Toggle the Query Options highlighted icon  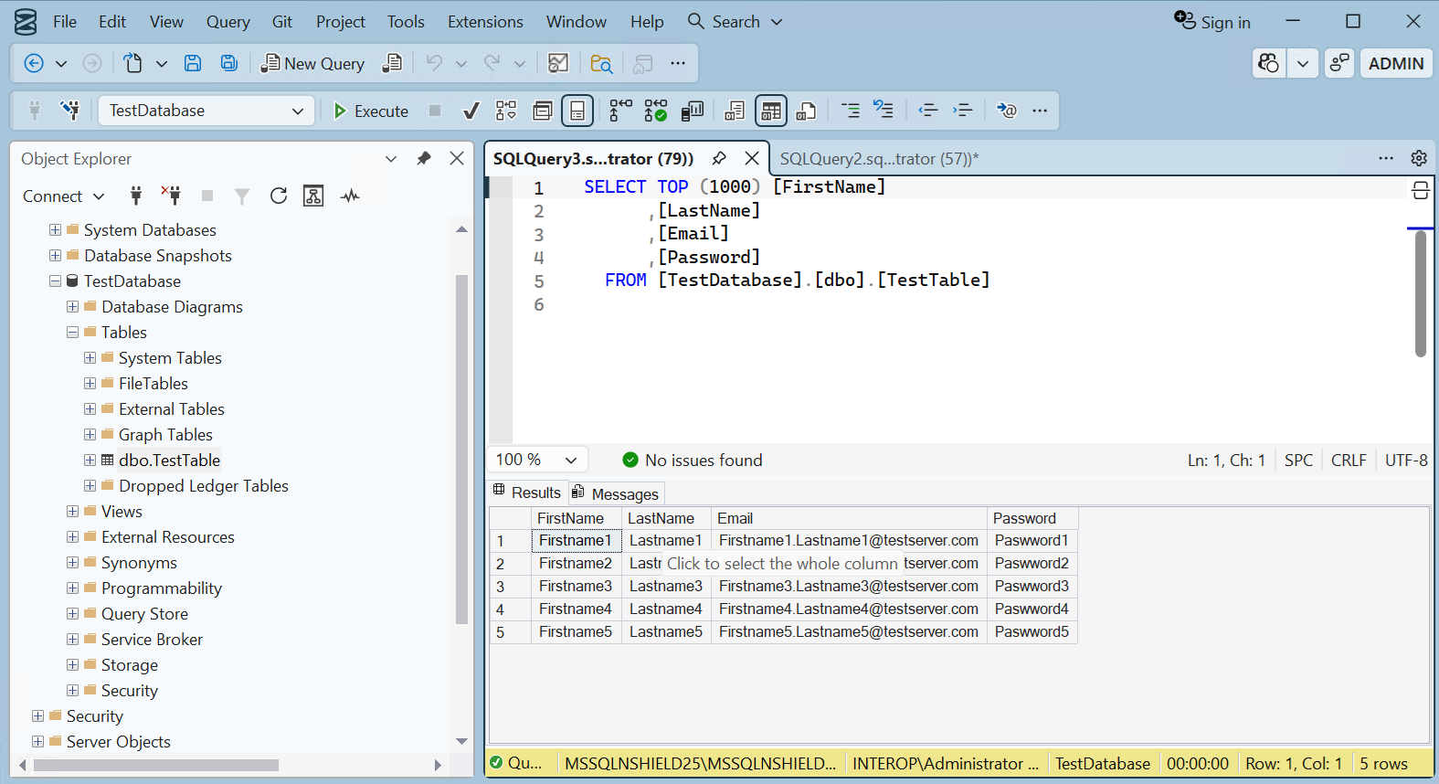pos(577,111)
